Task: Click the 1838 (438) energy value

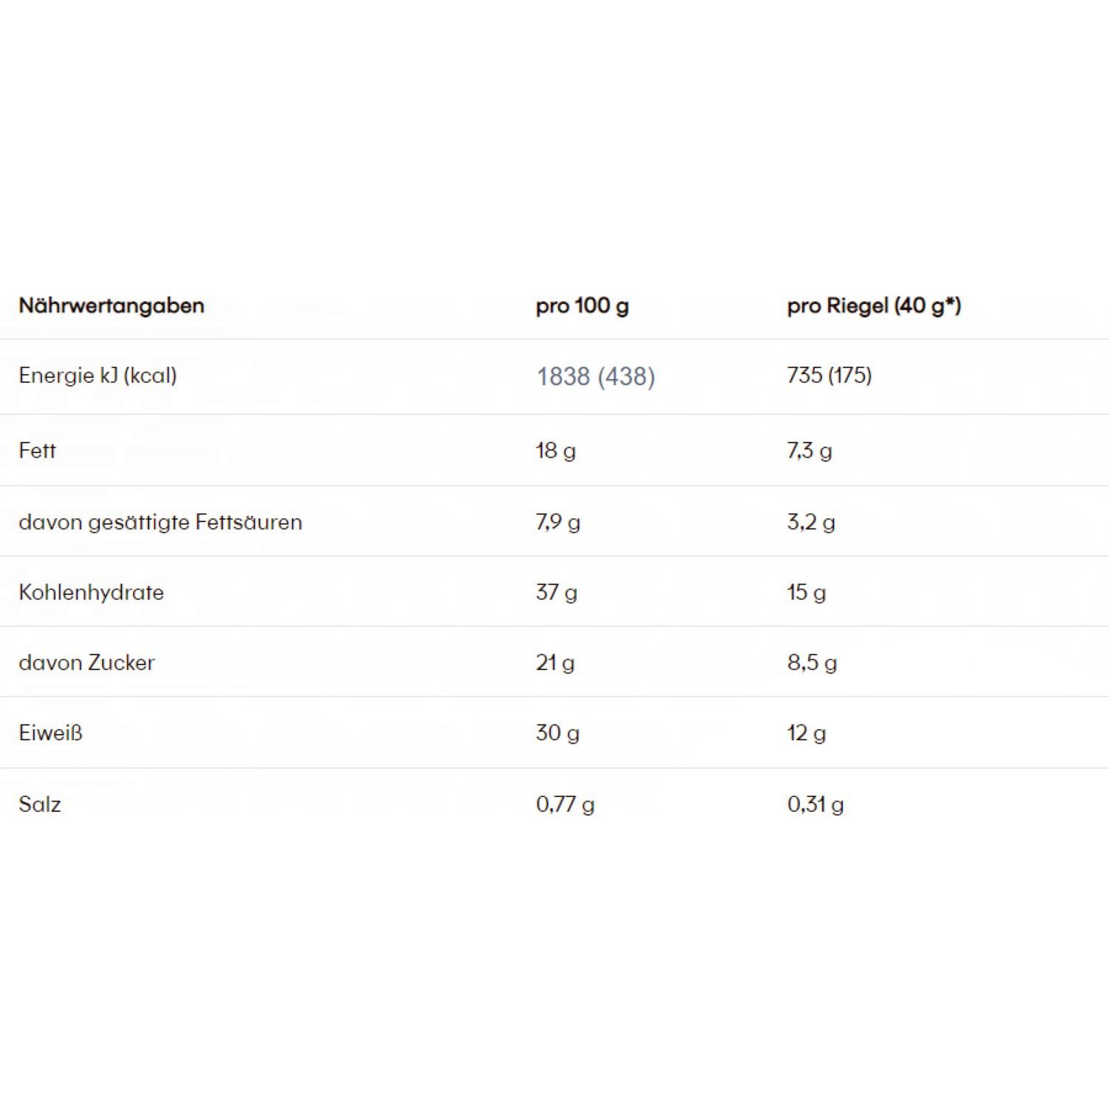Action: [x=595, y=376]
